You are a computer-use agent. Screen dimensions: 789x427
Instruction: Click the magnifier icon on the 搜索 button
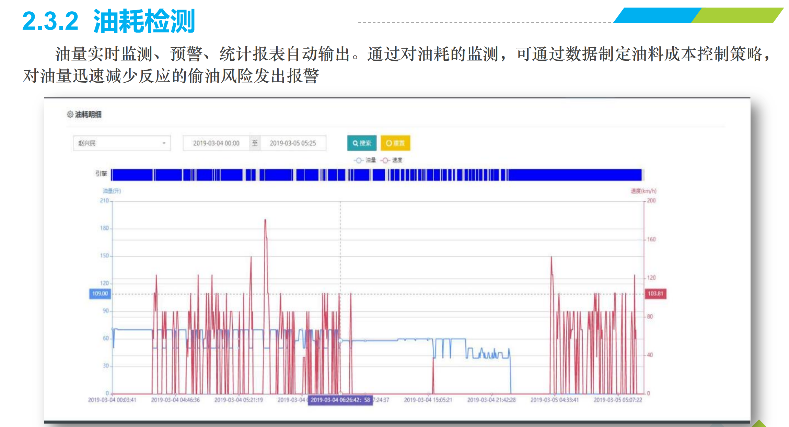[x=355, y=143]
